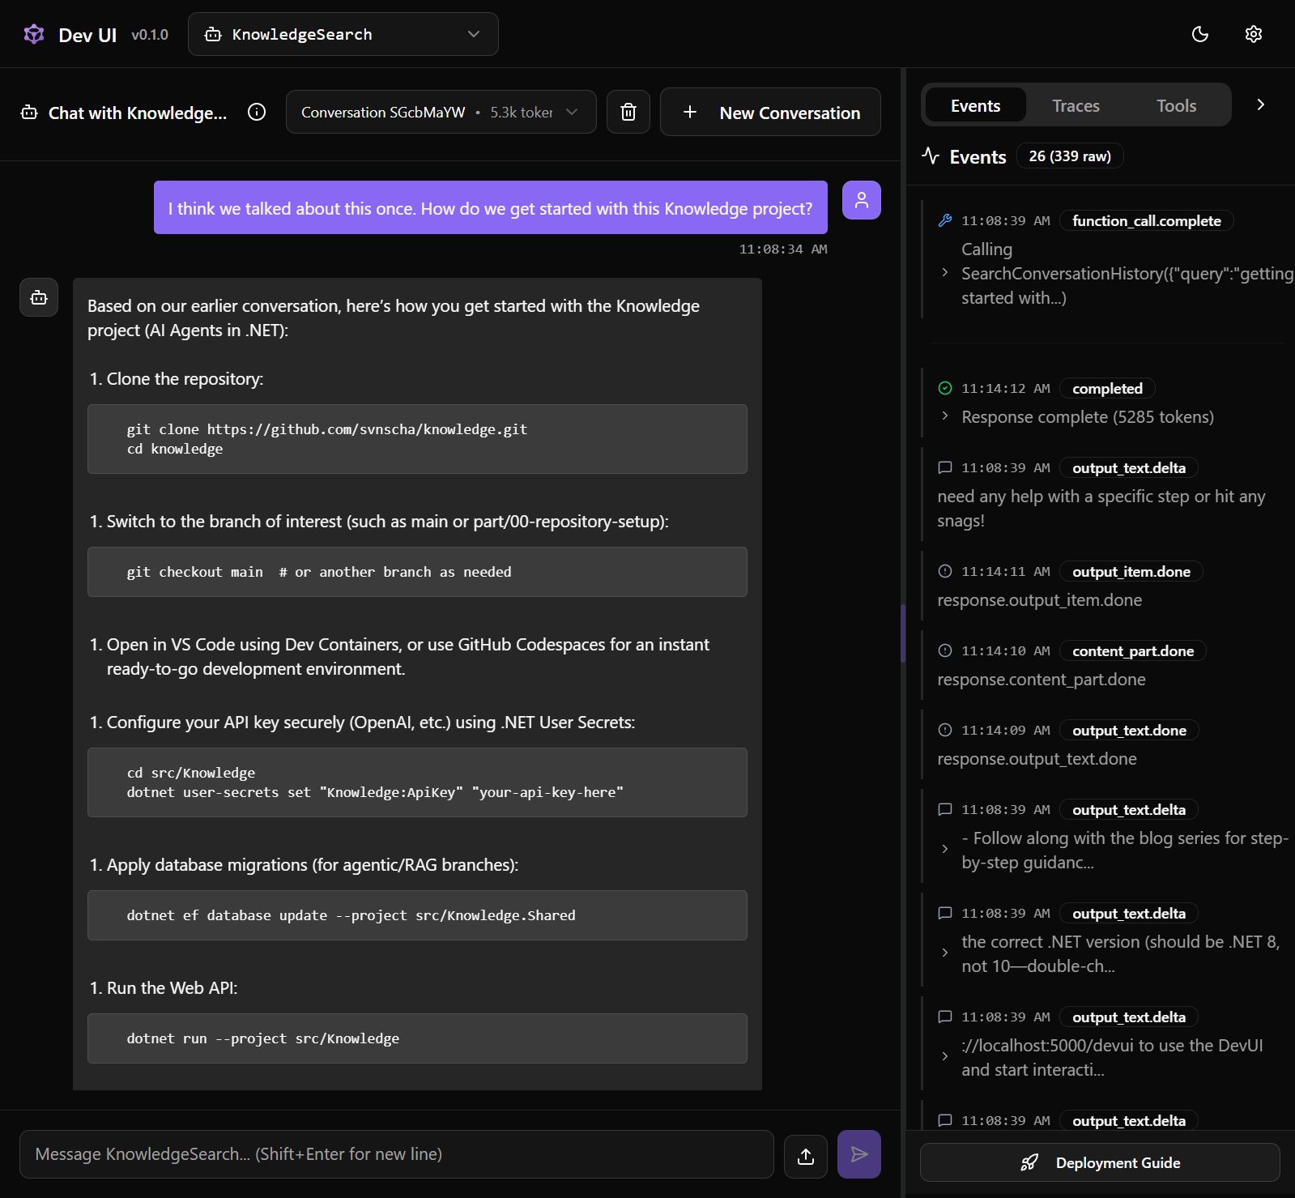Focus the Message KnowledgeSearch input field
1295x1198 pixels.
pyautogui.click(x=396, y=1154)
